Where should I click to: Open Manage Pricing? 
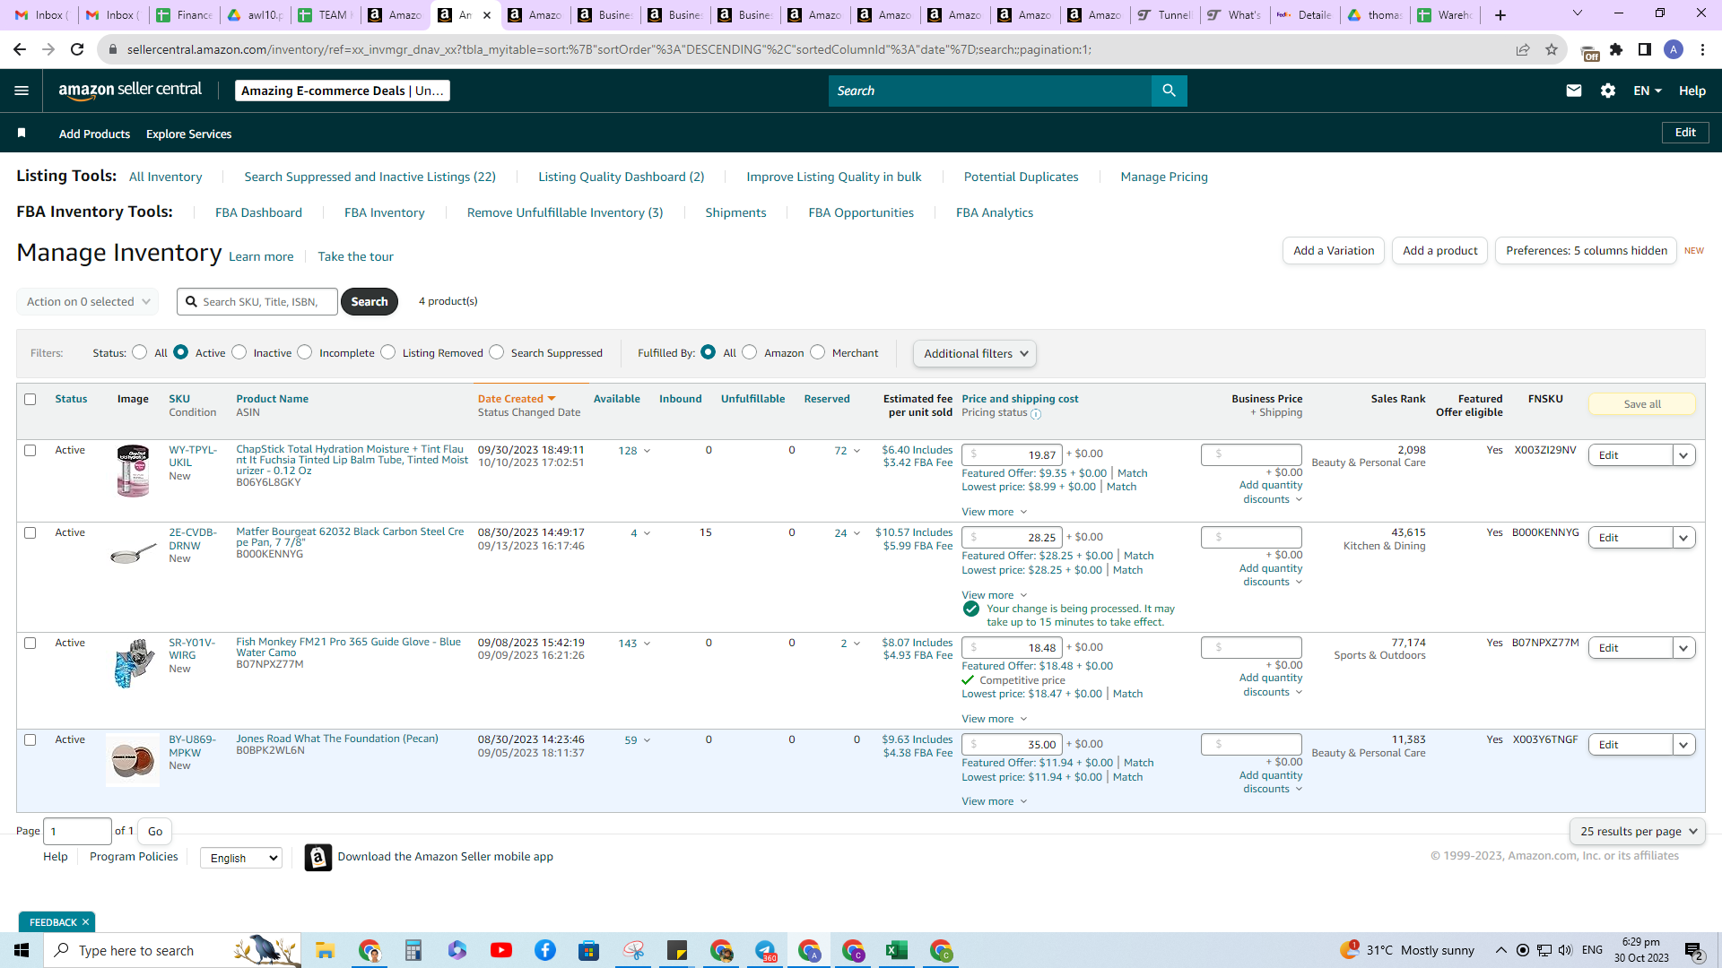pos(1164,177)
